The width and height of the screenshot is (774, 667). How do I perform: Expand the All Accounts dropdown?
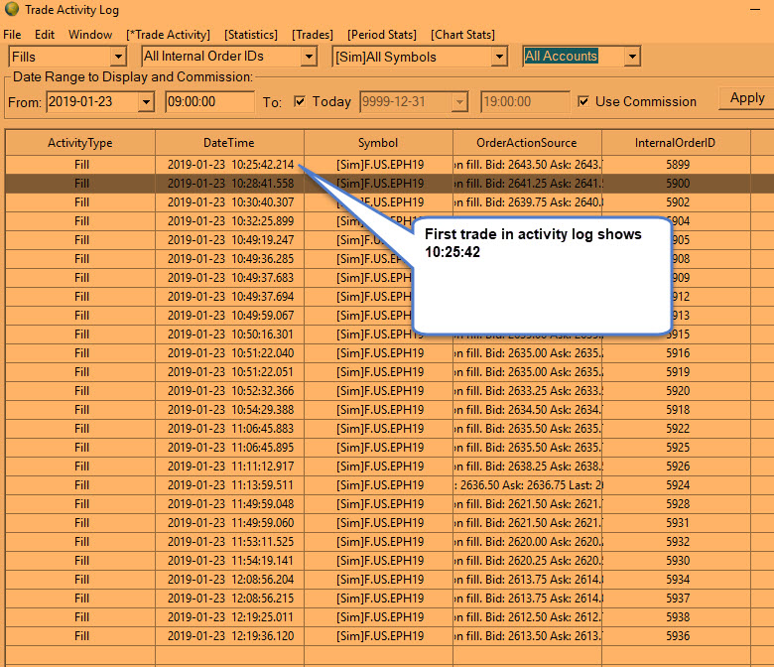coord(632,57)
